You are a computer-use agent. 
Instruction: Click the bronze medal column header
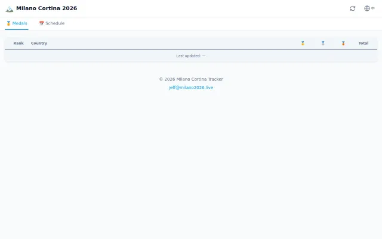(x=343, y=43)
